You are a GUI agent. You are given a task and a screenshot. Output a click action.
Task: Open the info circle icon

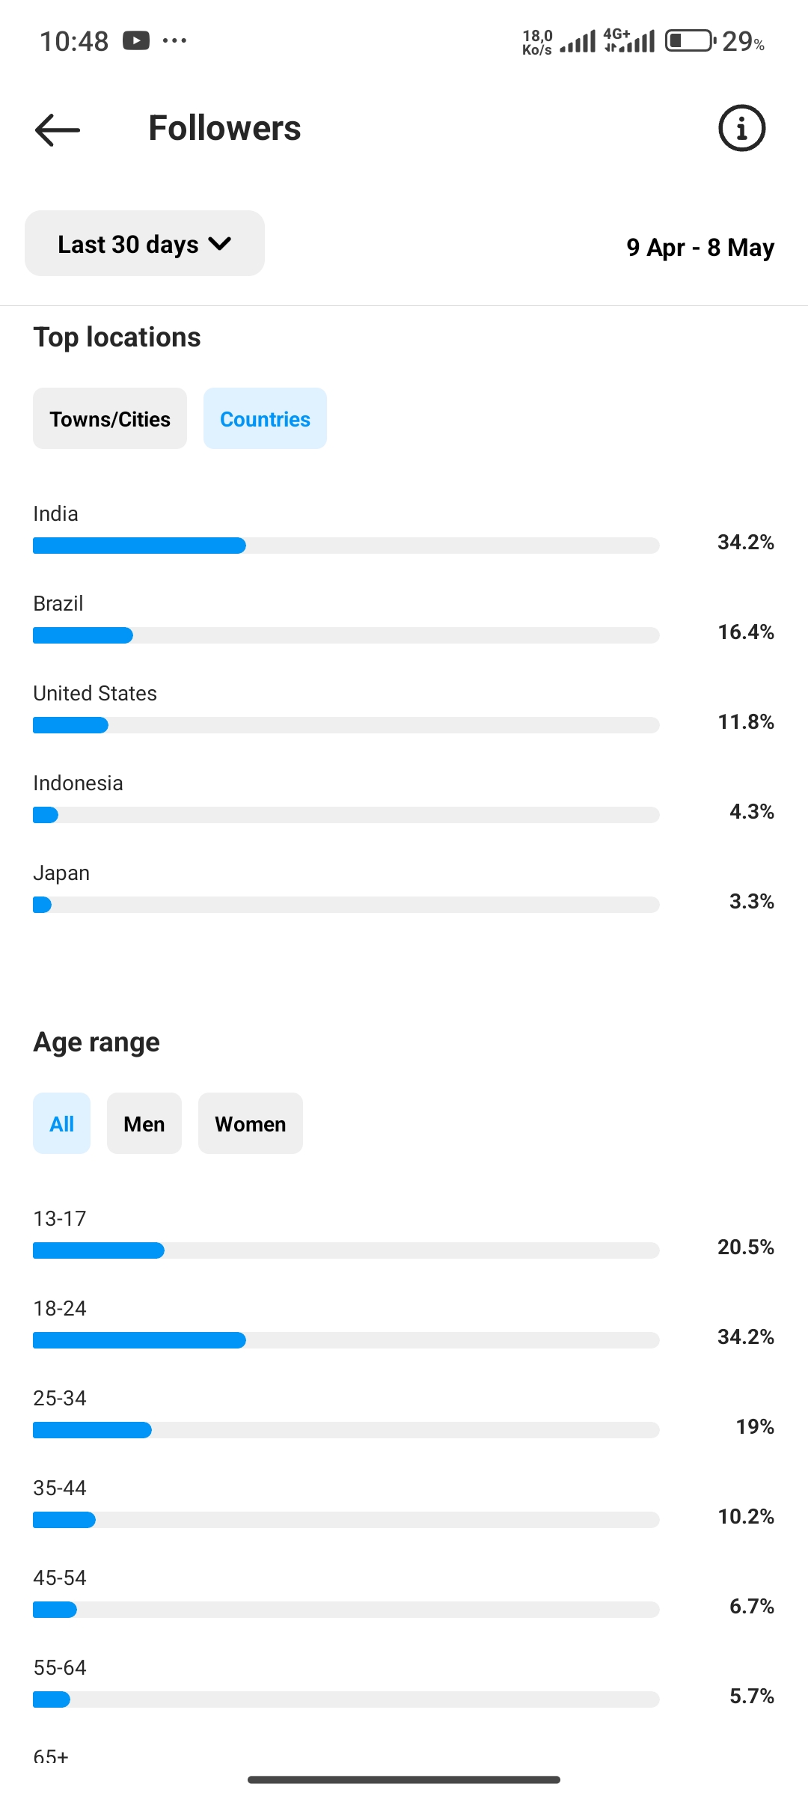pyautogui.click(x=741, y=128)
